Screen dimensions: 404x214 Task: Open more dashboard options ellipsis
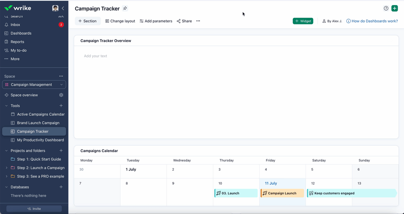tap(198, 21)
